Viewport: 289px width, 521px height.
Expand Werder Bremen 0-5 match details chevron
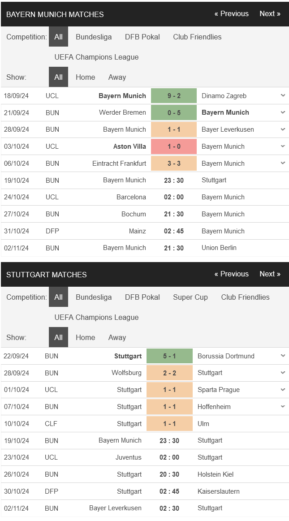tap(283, 112)
